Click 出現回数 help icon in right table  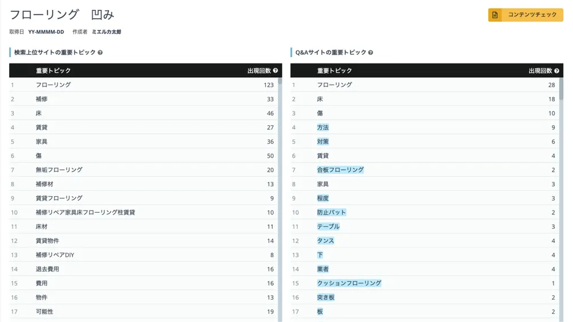coord(557,71)
